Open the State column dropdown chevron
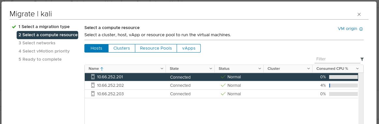 point(211,69)
